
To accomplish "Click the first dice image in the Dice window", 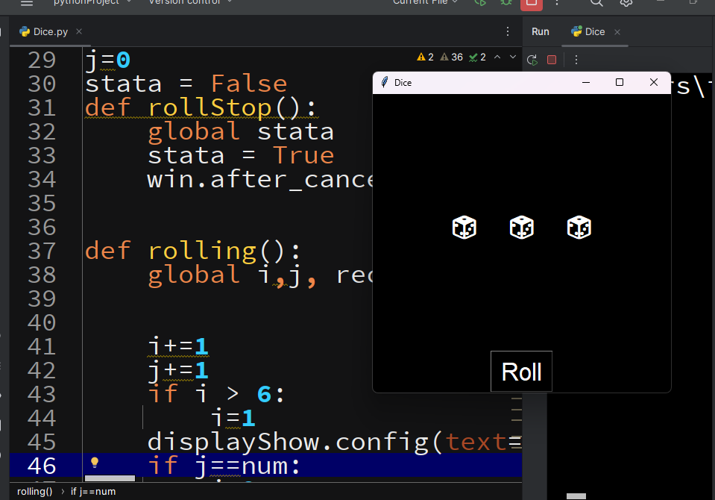I will [464, 227].
